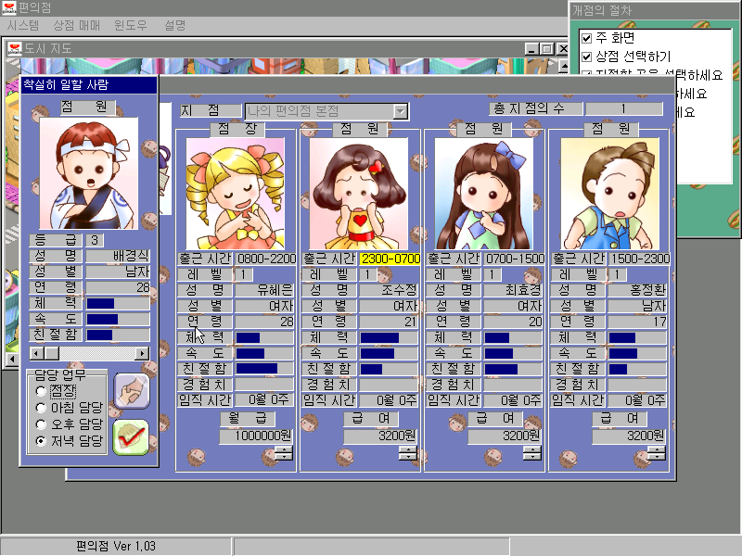Click highlighted shift time 2300-0700
This screenshot has height=556, width=742.
(390, 259)
